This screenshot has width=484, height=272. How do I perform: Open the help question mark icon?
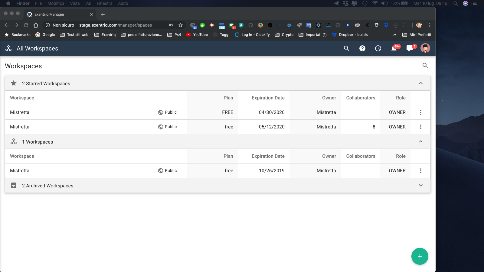(x=362, y=48)
